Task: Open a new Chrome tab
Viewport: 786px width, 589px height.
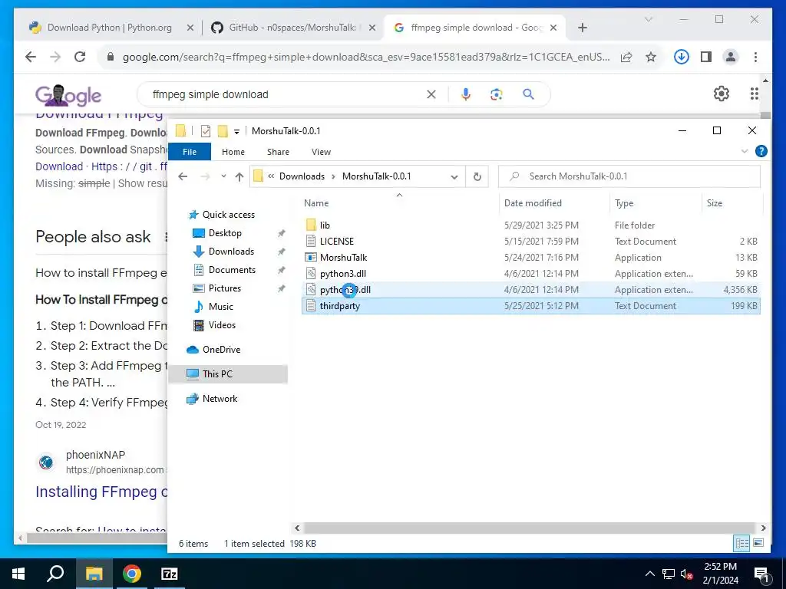Action: click(582, 28)
